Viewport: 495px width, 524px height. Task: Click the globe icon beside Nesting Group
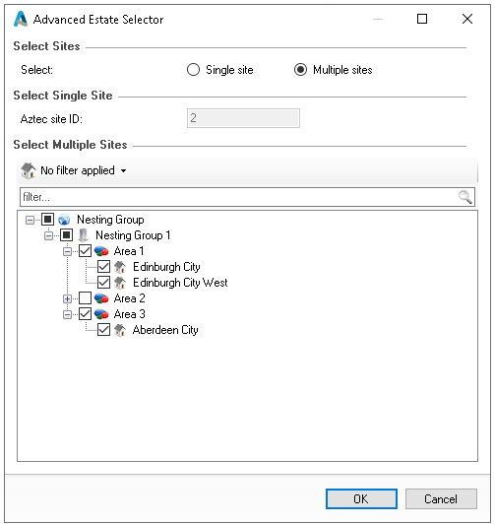tap(64, 220)
